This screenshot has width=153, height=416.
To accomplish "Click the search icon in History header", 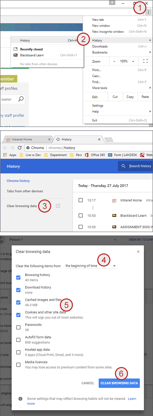I will pos(123,166).
